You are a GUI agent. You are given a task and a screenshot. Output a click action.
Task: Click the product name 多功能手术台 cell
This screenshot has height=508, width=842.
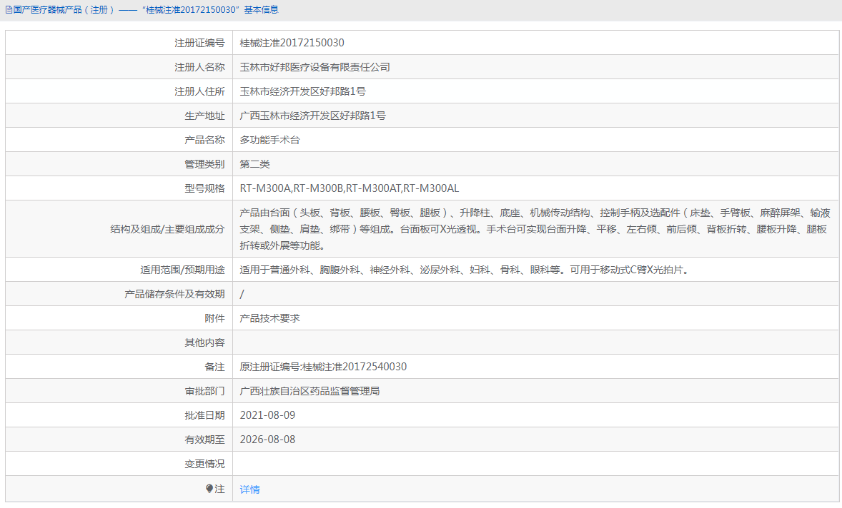270,139
